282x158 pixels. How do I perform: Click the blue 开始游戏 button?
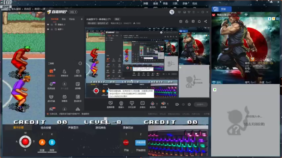140,143
